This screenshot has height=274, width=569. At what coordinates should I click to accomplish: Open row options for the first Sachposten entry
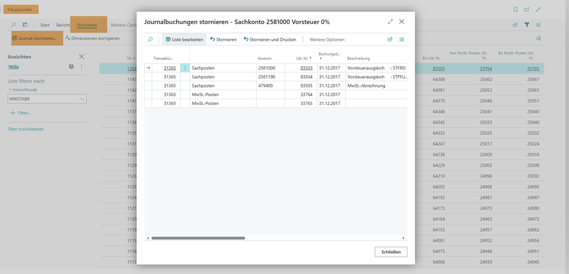185,68
